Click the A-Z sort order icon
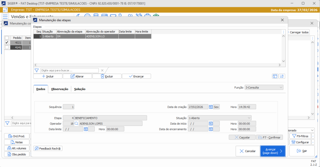Image resolution: width=320 pixels, height=167 pixels. (282, 76)
